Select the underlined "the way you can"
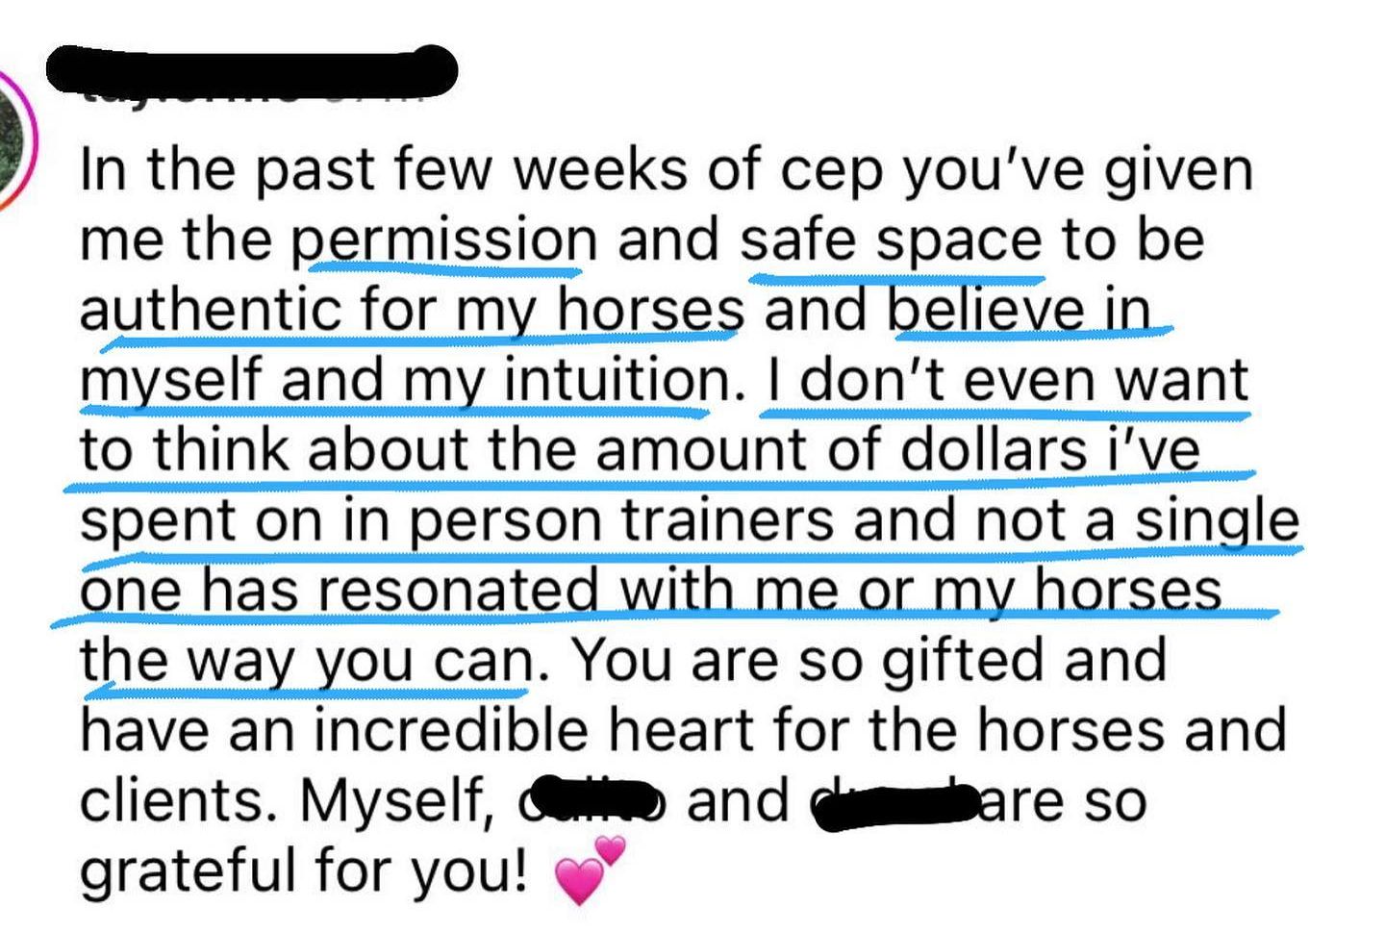 coord(308,661)
